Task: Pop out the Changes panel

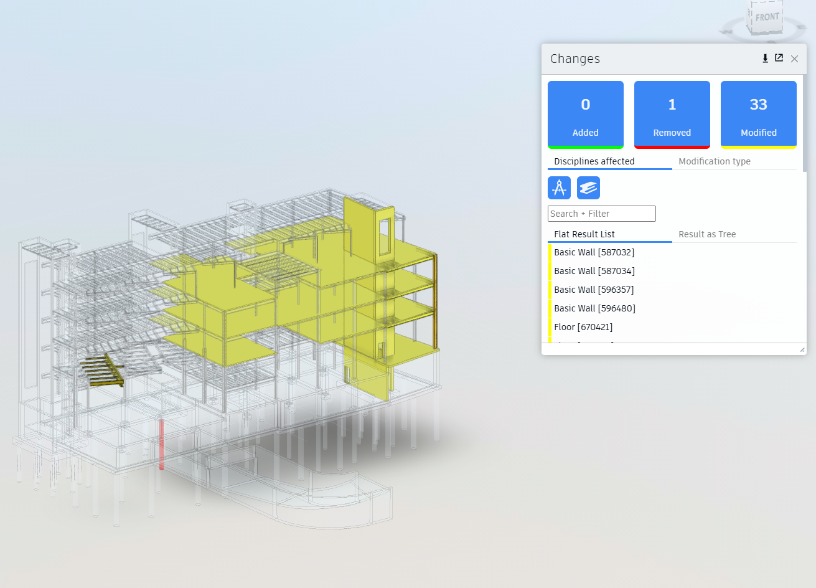Action: pos(779,58)
